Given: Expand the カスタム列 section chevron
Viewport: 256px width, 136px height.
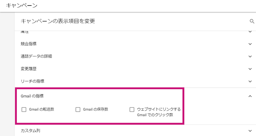Looking at the screenshot, I should 250,131.
